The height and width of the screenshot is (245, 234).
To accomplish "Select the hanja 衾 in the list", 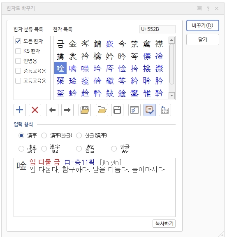I will (73, 56).
